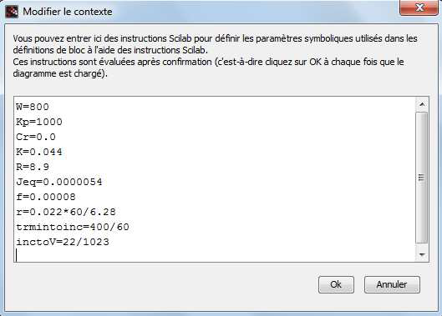Confirm context with the Ok button

(x=336, y=284)
